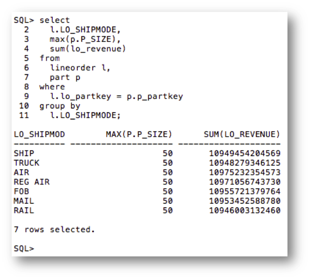The image size is (310, 279).
Task: Click the REG AIR ship mode value
Action: [x=32, y=182]
